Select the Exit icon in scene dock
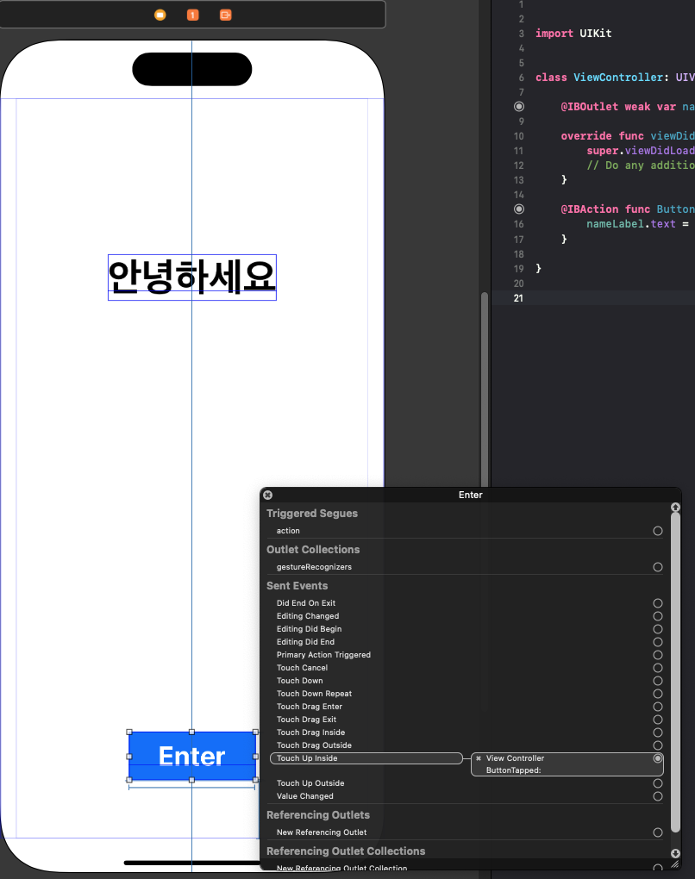 pyautogui.click(x=226, y=15)
